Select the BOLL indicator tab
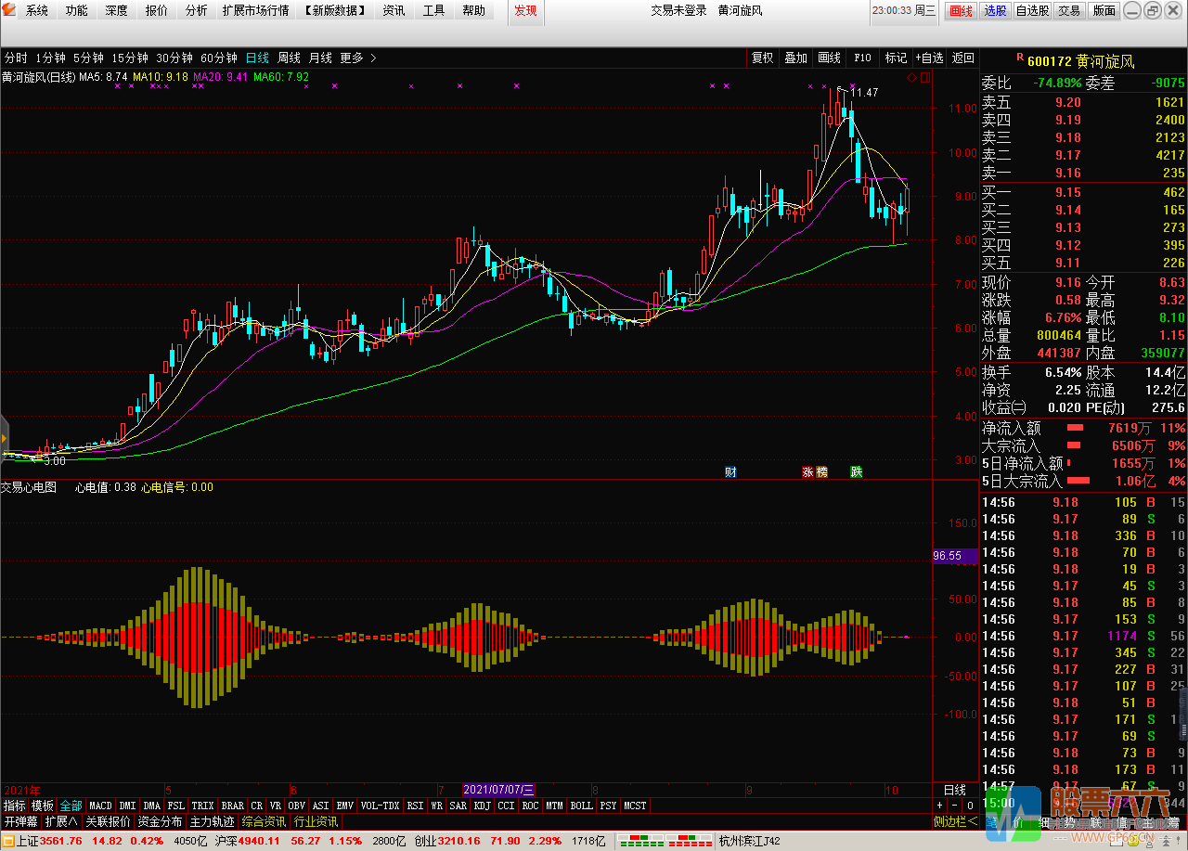1188x851 pixels. [581, 806]
